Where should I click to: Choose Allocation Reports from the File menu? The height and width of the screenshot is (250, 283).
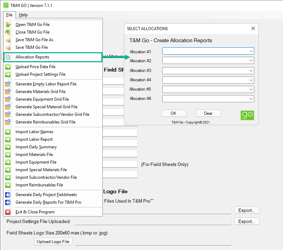(x=53, y=57)
